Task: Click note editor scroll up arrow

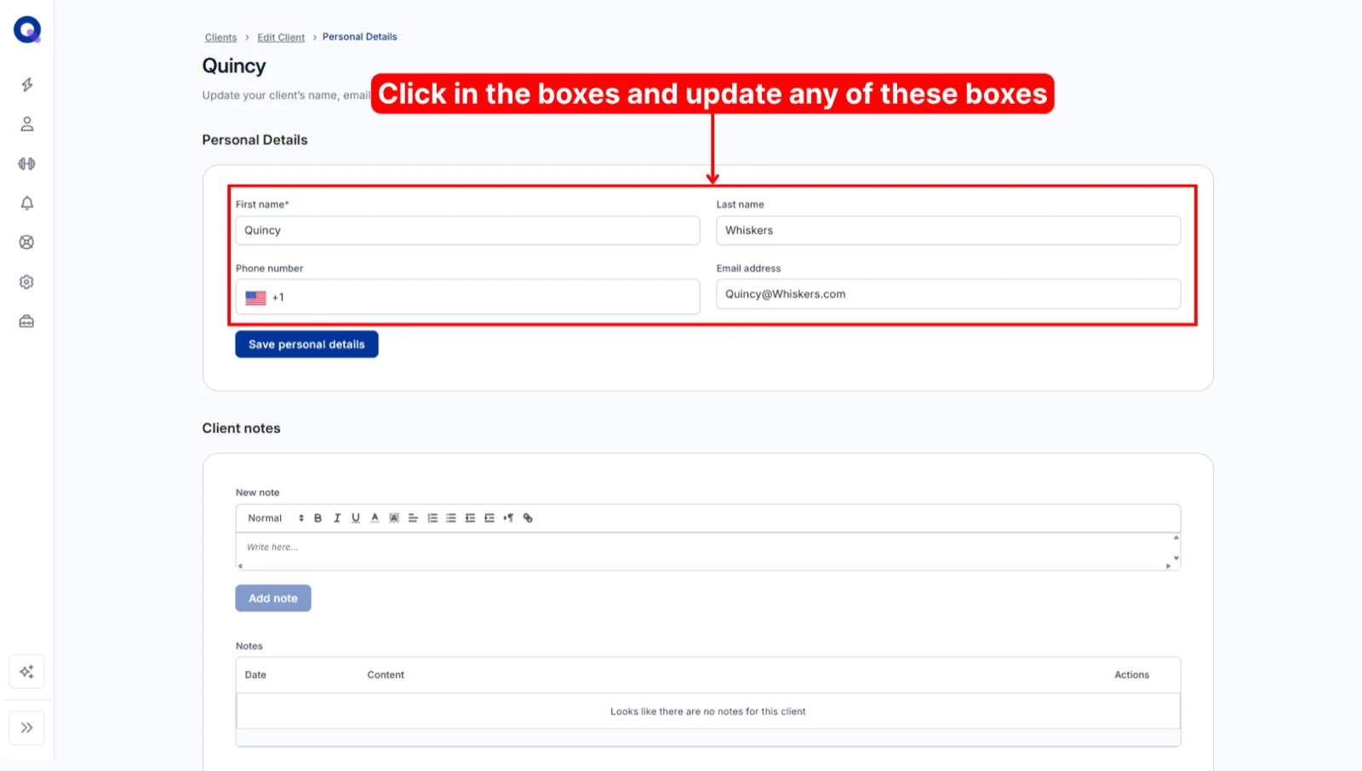Action: tap(1176, 538)
